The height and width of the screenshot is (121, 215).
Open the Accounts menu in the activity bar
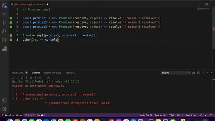(4, 100)
